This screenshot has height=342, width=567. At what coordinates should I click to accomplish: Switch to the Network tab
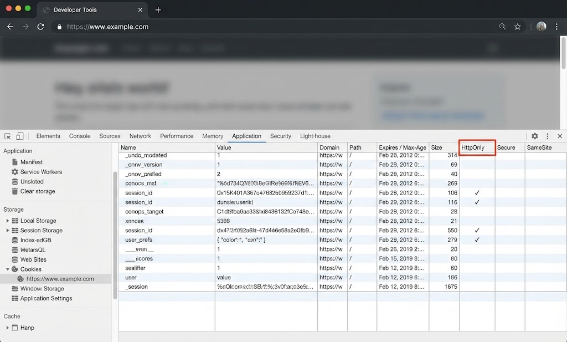pos(140,136)
